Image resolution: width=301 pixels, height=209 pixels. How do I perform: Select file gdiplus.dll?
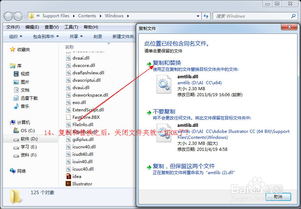click(x=80, y=139)
